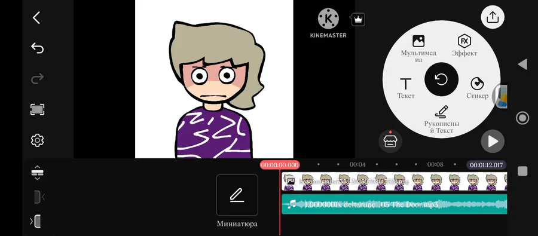The height and width of the screenshot is (236, 538).
Task: Jump to the start of timeline
Action: [x=38, y=197]
